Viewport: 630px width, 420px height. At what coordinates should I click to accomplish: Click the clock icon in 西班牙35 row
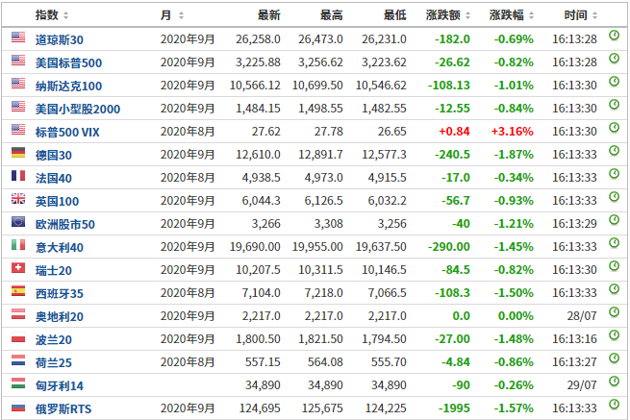tap(614, 288)
